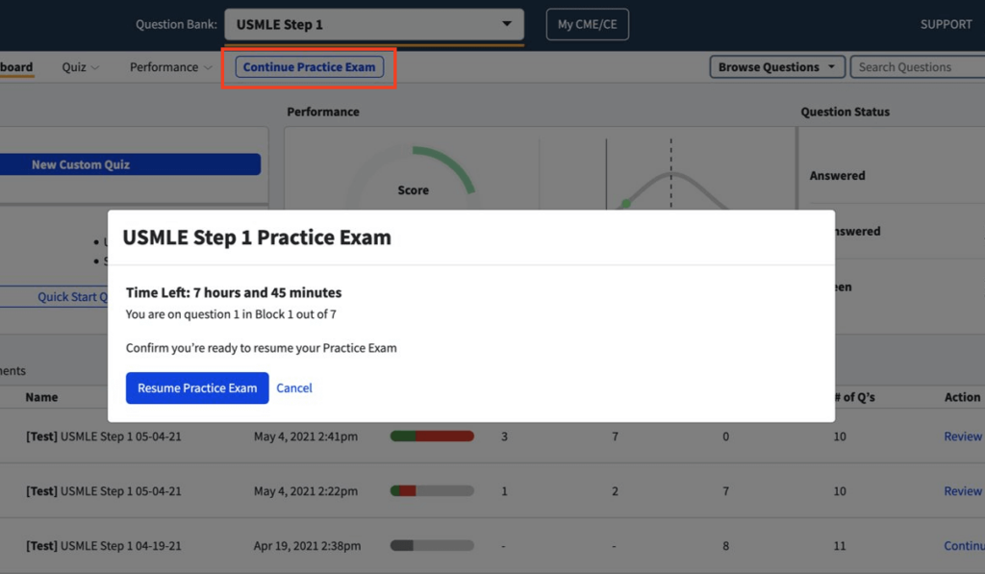Click the Quick Start Quiz link
This screenshot has height=574, width=985.
[73, 297]
